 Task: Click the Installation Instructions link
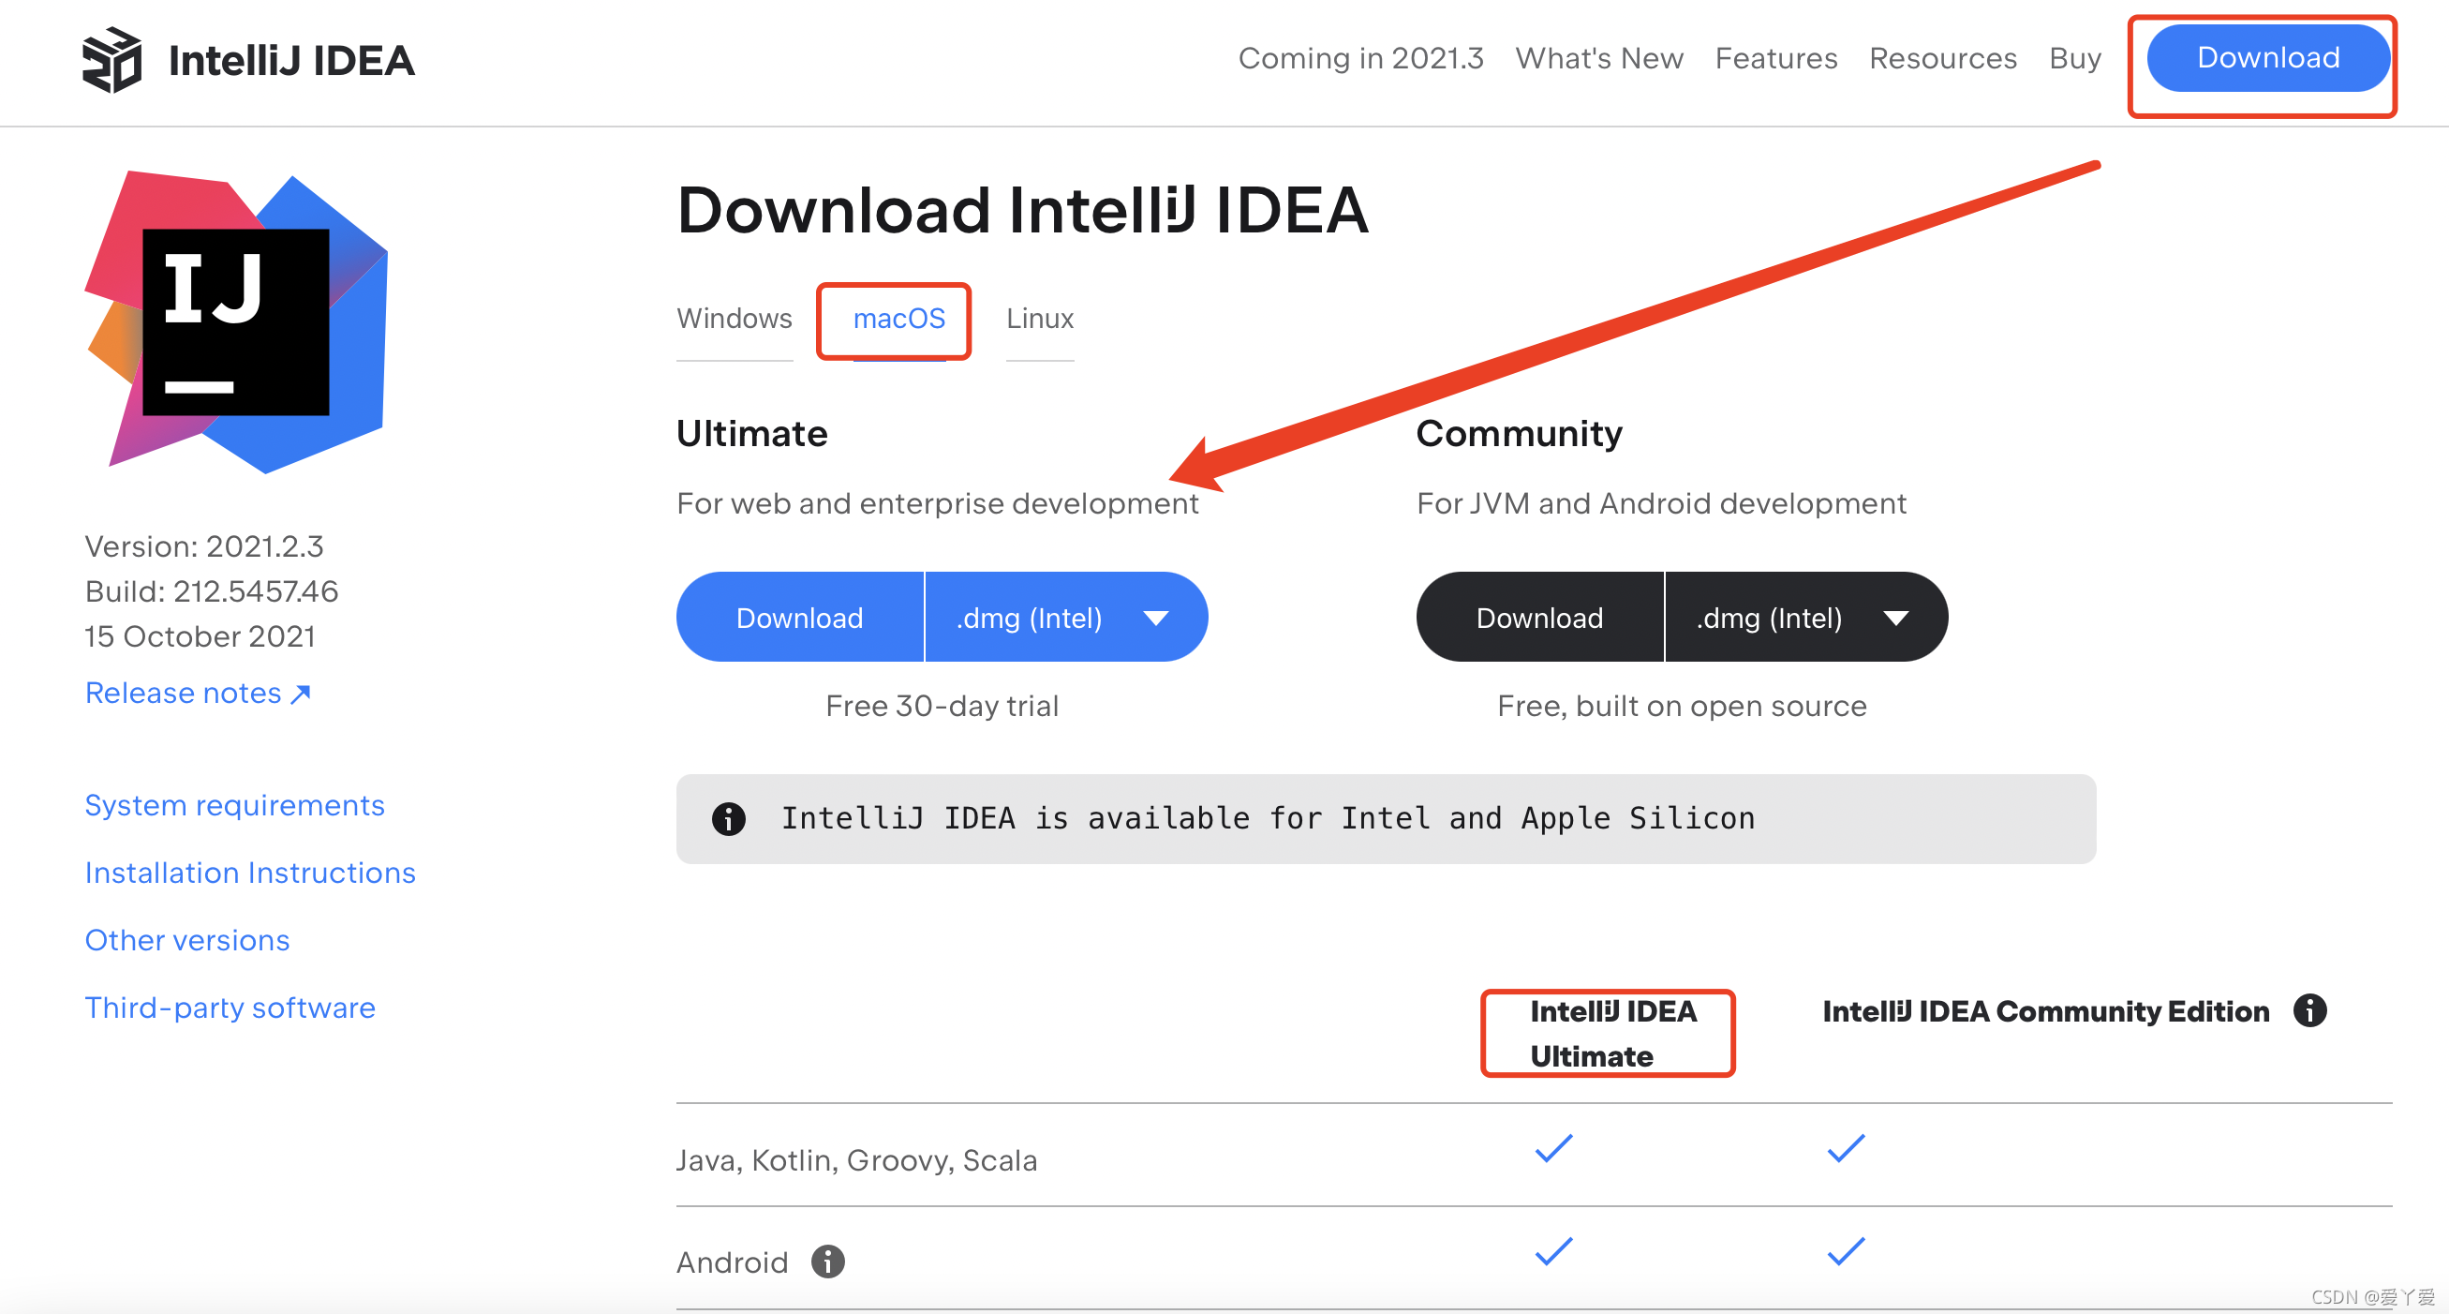251,872
